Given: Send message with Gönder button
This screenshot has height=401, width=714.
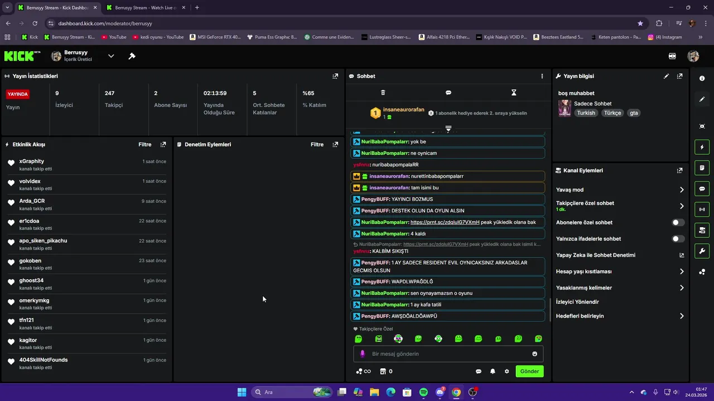Looking at the screenshot, I should tap(529, 371).
